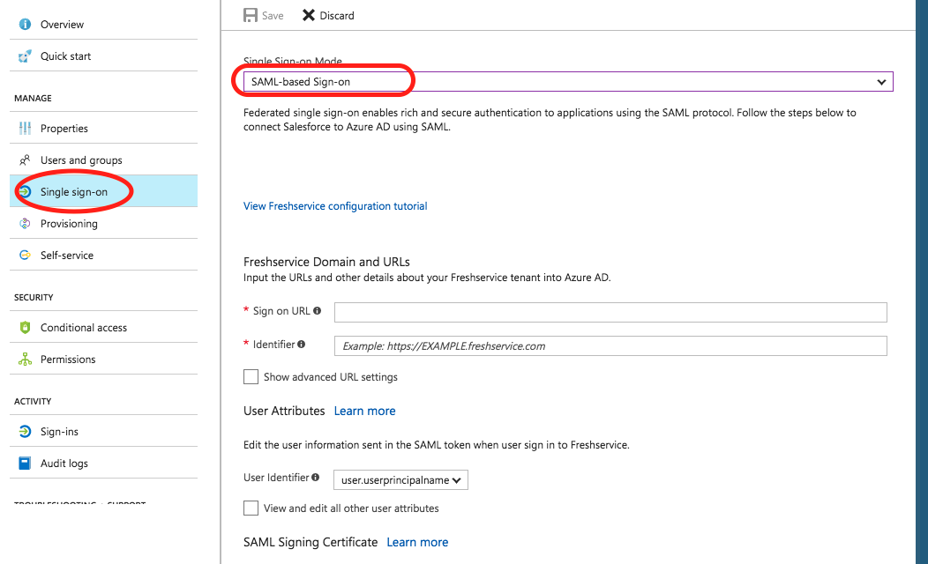The width and height of the screenshot is (928, 564).
Task: Click the ACTIVITY section header
Action: [33, 402]
